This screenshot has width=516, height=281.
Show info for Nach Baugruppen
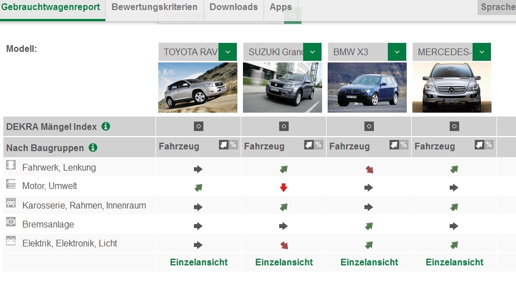pyautogui.click(x=93, y=147)
